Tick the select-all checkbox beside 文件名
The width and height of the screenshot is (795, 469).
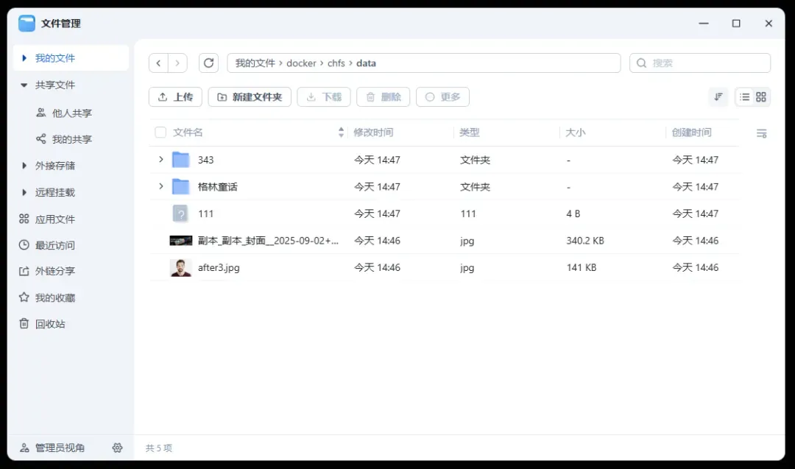(x=160, y=133)
